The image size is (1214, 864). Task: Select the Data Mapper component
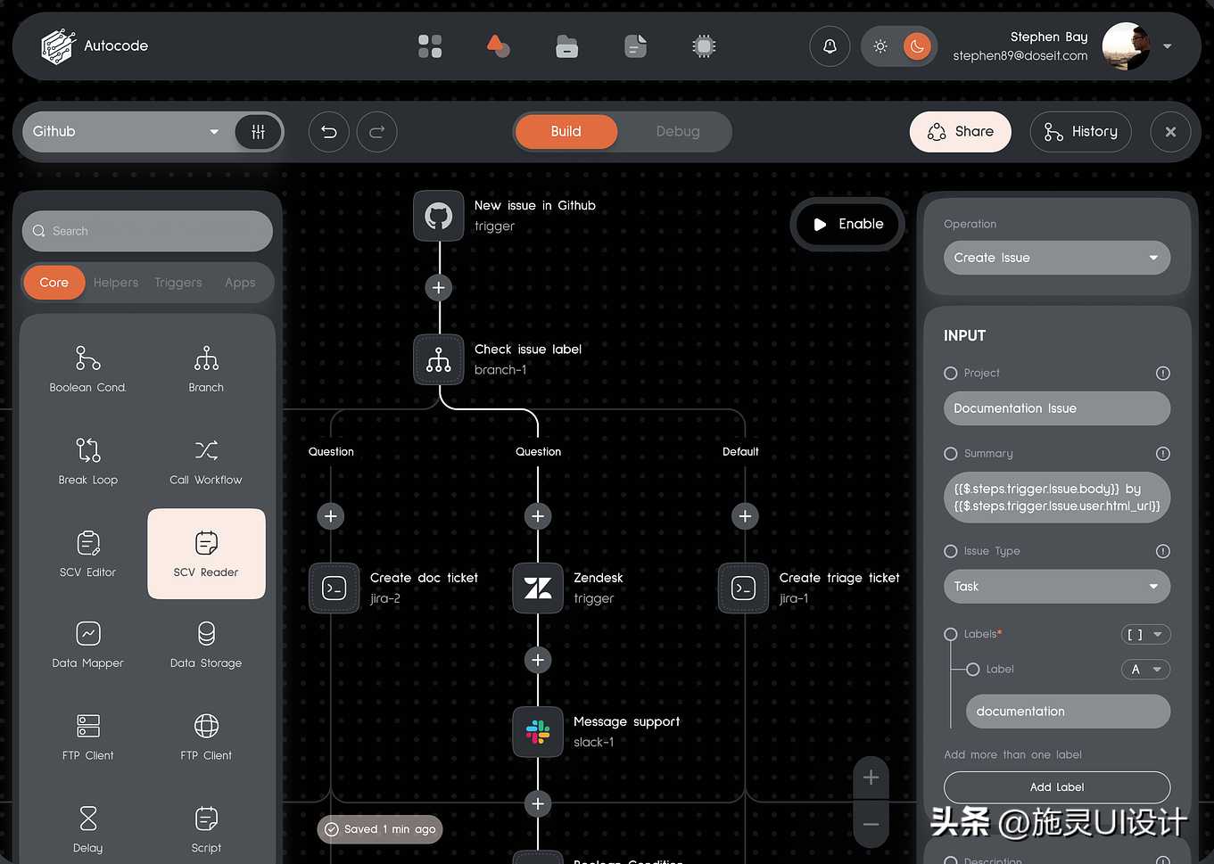pyautogui.click(x=87, y=646)
